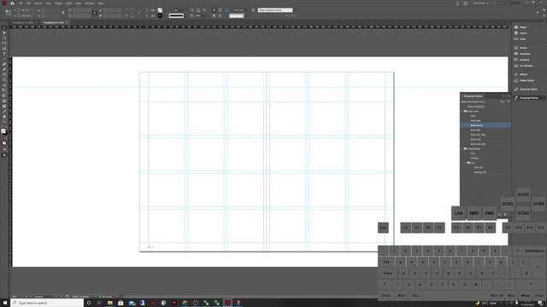Click the Backspace key on keyboard overlay
This screenshot has width=547, height=307.
pyautogui.click(x=534, y=251)
